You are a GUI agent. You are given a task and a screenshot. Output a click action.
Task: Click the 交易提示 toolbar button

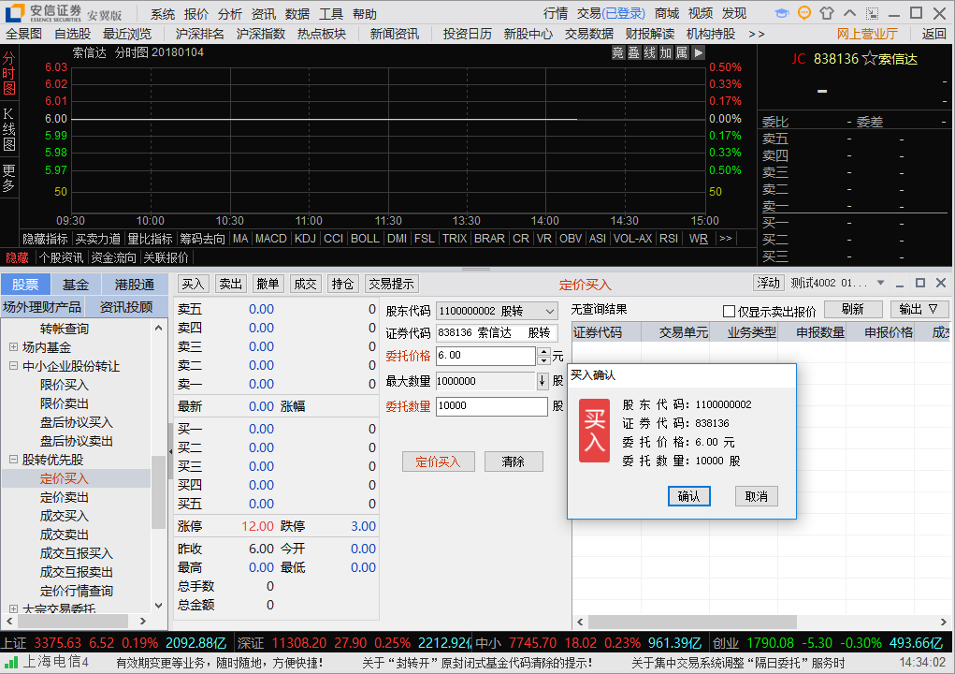point(392,284)
